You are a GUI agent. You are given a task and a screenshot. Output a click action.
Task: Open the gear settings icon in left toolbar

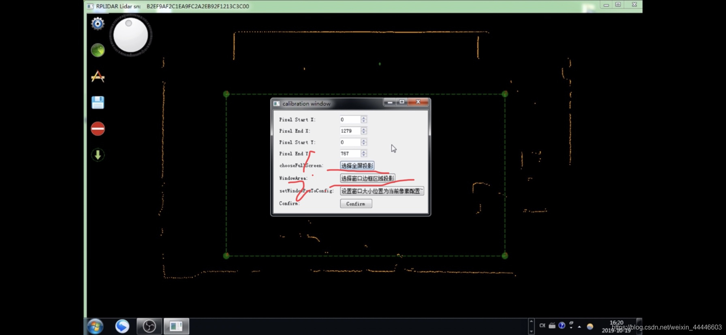(98, 23)
